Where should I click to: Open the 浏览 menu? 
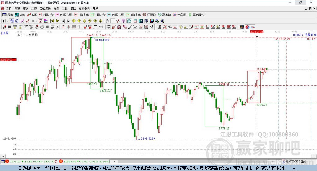tap(17, 8)
